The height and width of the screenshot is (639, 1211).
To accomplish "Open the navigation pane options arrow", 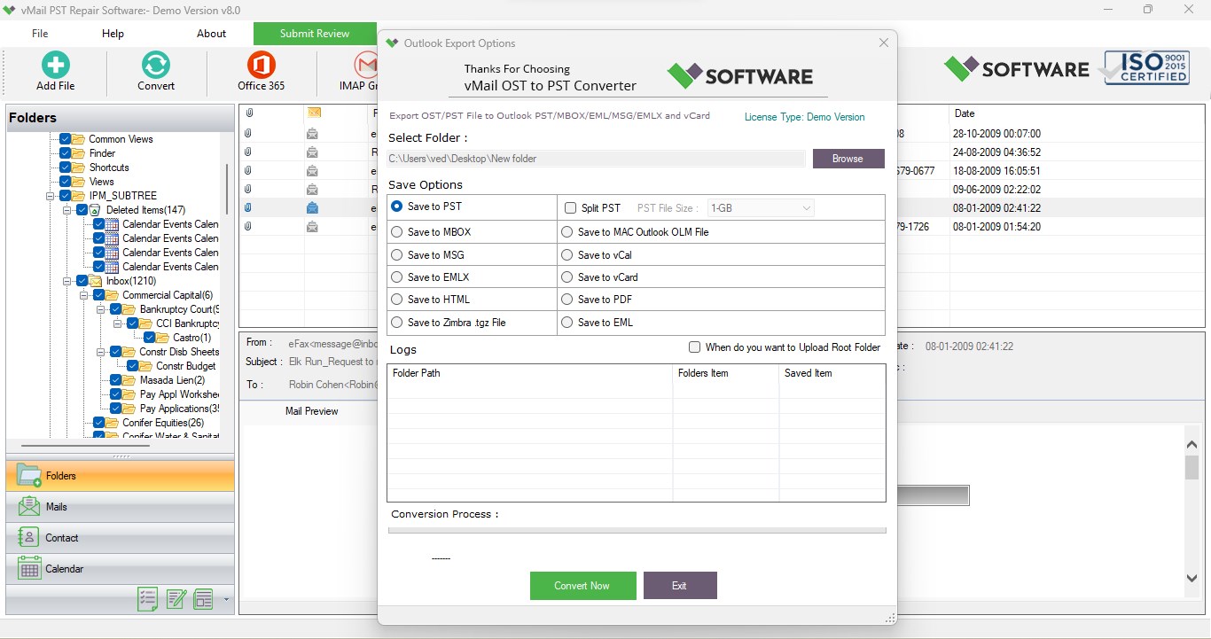I will click(226, 599).
